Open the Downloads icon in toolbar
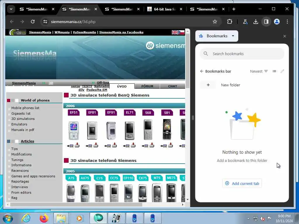 tap(256, 22)
